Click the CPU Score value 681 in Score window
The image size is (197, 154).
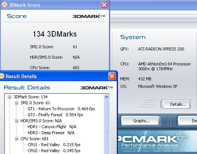[x=76, y=68]
